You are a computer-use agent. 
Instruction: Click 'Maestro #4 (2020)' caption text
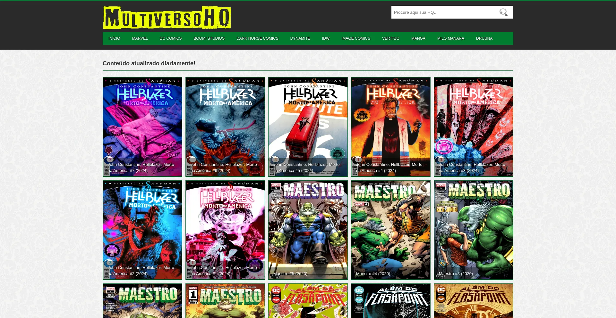point(373,274)
